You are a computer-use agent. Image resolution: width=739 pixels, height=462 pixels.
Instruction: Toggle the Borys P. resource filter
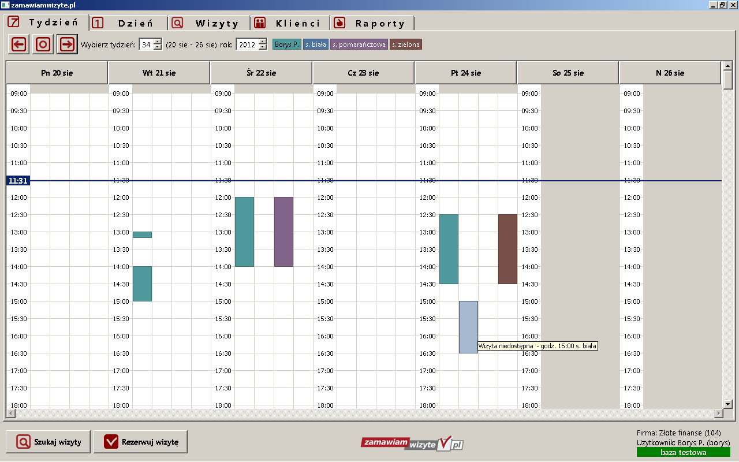pyautogui.click(x=287, y=44)
